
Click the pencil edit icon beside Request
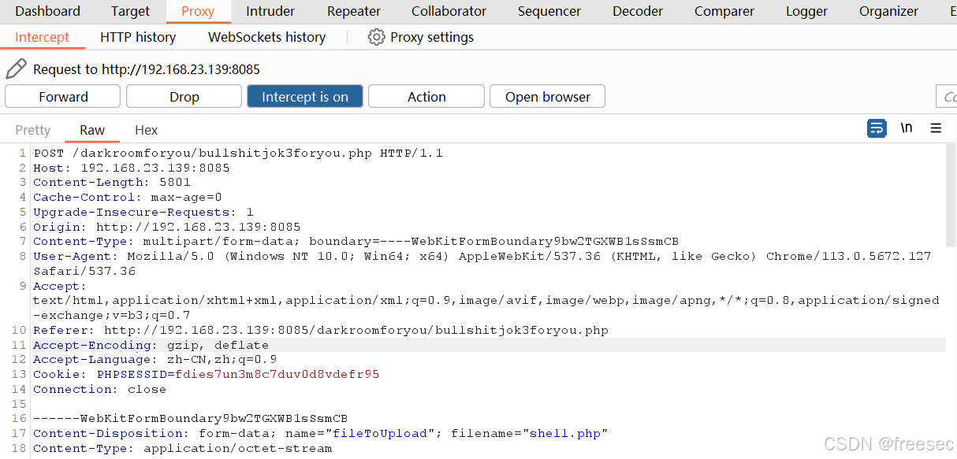coord(16,69)
